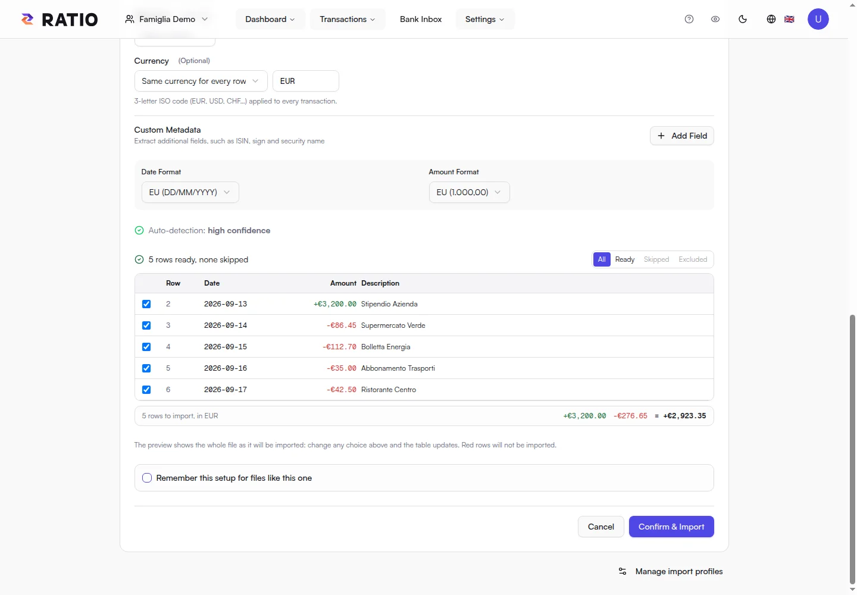857x595 pixels.
Task: Click the UK flag icon
Action: 789,19
